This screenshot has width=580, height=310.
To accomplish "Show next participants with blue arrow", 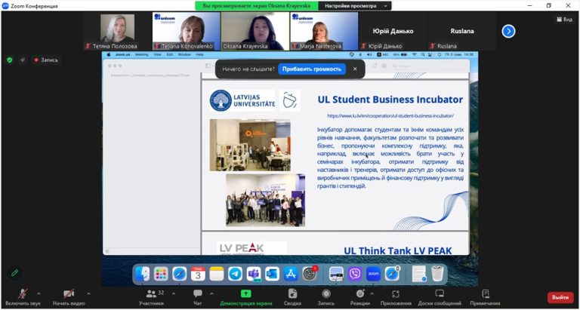I will click(x=508, y=31).
